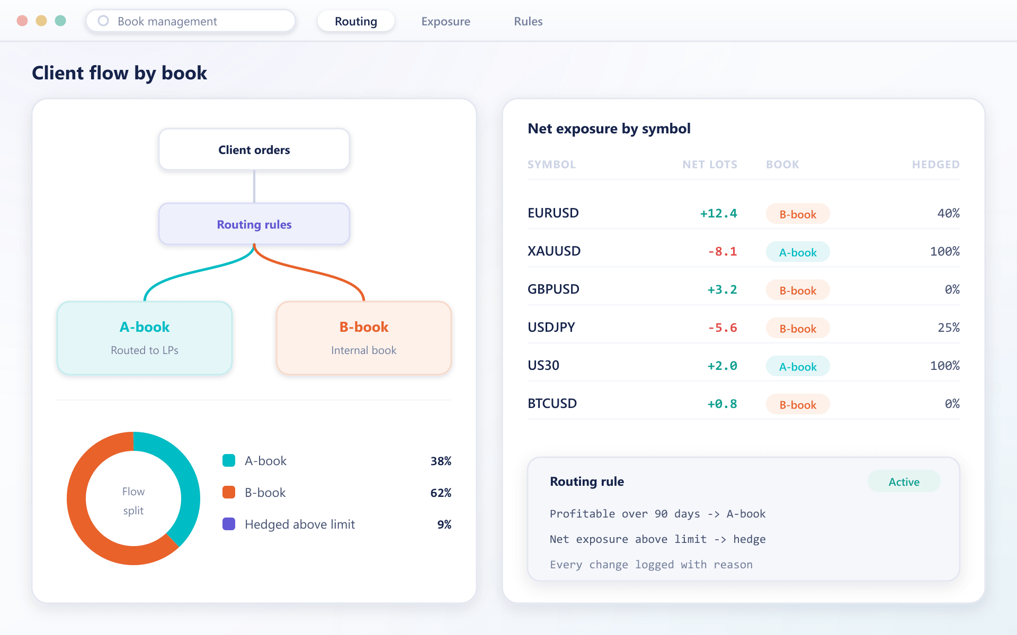Select the Client orders node
This screenshot has width=1017, height=635.
coord(254,150)
